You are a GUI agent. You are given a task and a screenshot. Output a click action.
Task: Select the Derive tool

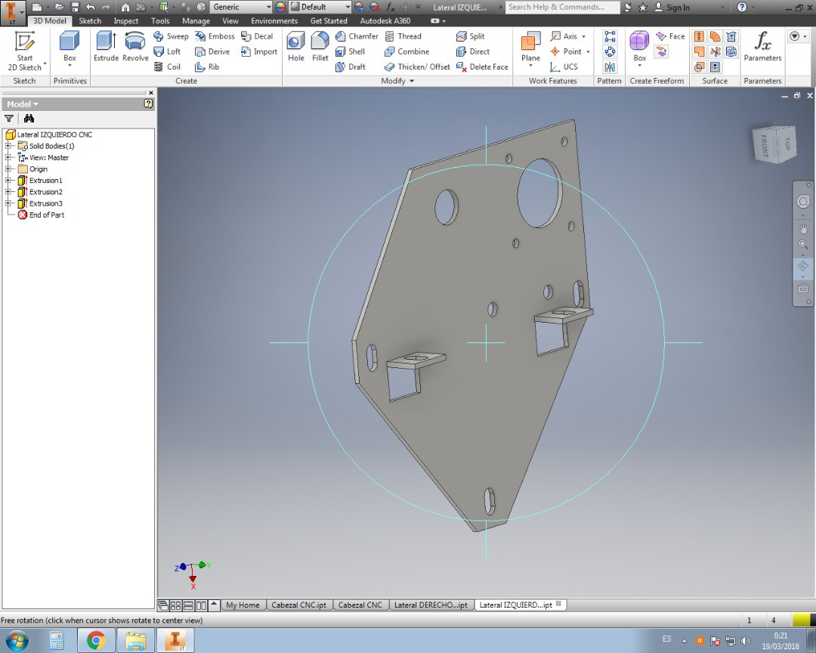point(212,51)
